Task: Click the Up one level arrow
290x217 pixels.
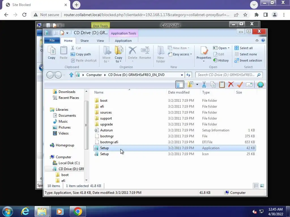Action: 71,75
